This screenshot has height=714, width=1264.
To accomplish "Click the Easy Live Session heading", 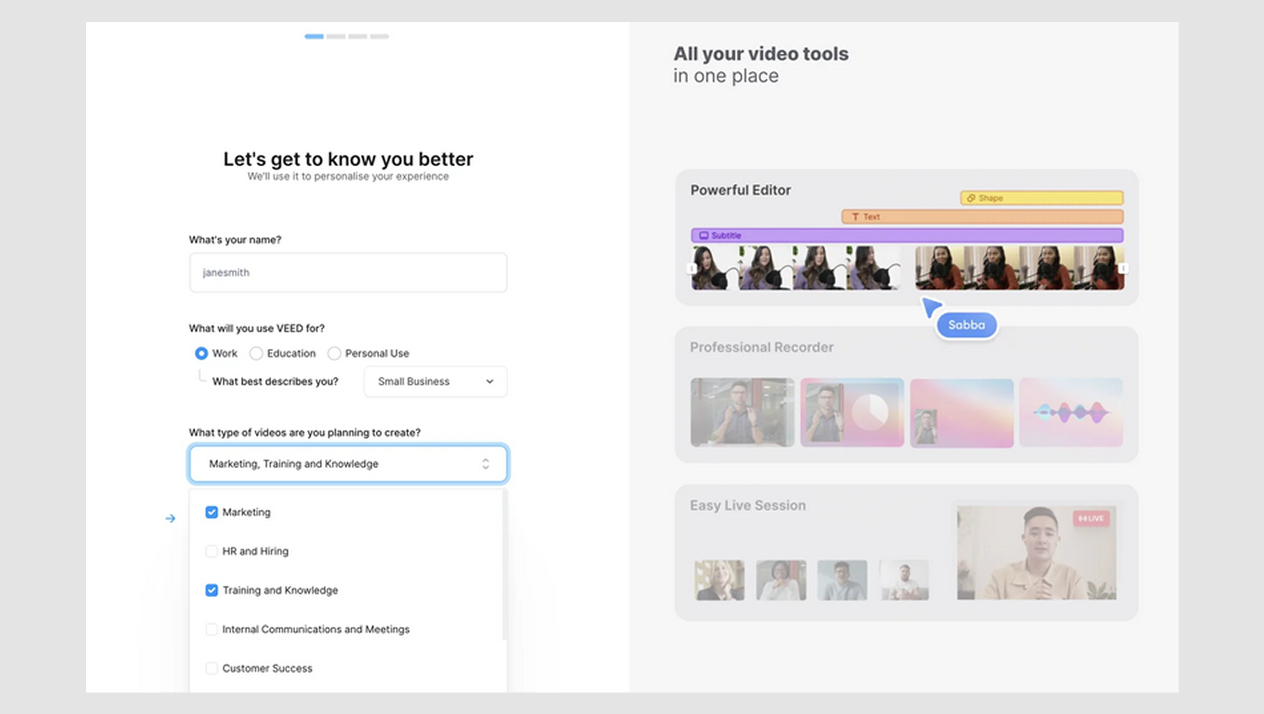I will (x=747, y=505).
